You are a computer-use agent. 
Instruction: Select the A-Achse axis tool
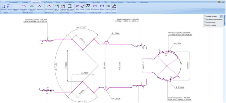pyautogui.click(x=3, y=7)
